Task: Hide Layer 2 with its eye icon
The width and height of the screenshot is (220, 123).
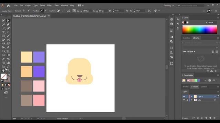Action: pyautogui.click(x=184, y=96)
